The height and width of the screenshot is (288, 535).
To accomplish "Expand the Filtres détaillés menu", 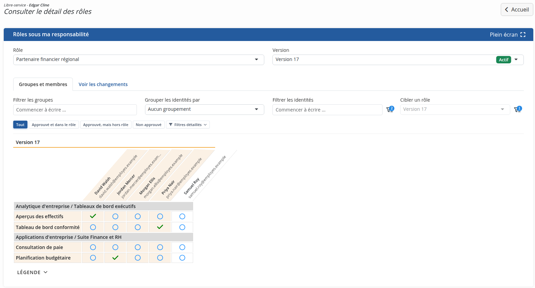I will tap(188, 125).
